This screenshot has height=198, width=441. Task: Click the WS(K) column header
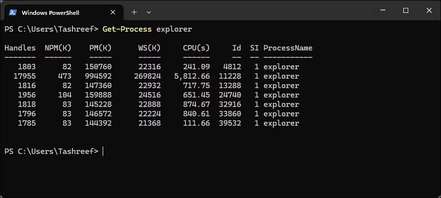pos(149,48)
